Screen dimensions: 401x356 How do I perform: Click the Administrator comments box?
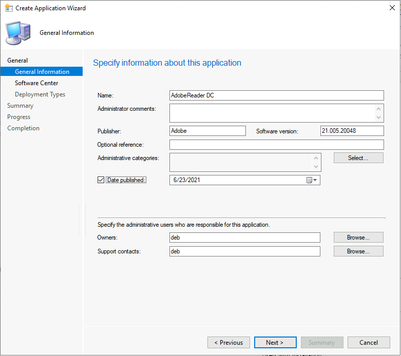[276, 113]
